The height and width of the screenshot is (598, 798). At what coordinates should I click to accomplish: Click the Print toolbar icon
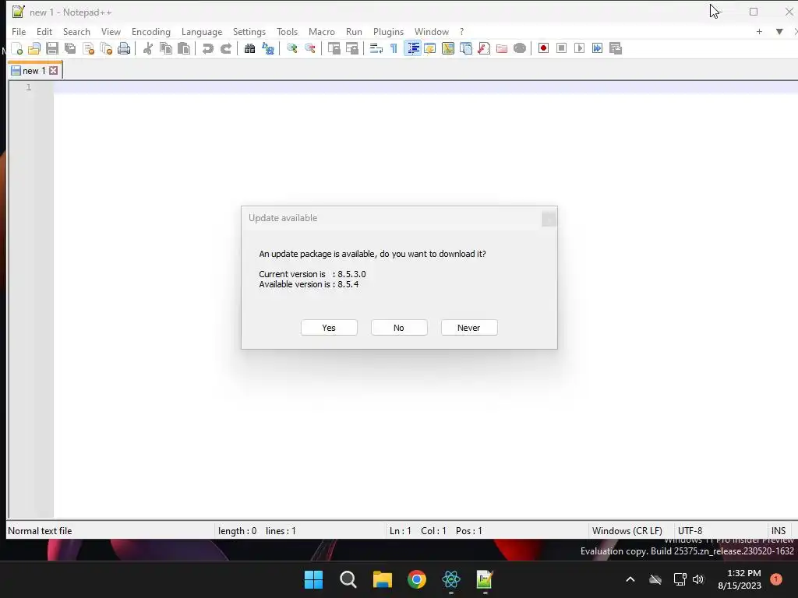coord(124,48)
